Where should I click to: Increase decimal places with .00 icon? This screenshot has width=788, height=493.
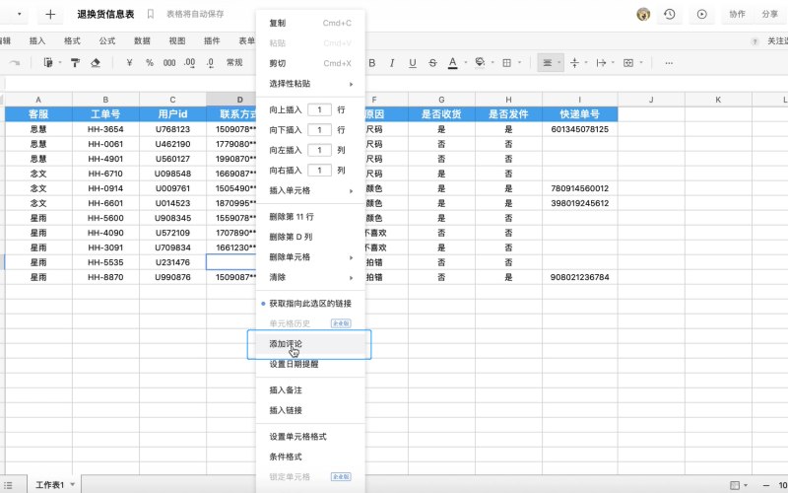189,63
